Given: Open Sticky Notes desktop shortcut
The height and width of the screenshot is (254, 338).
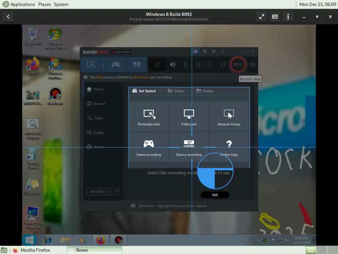Looking at the screenshot, I should (x=33, y=187).
